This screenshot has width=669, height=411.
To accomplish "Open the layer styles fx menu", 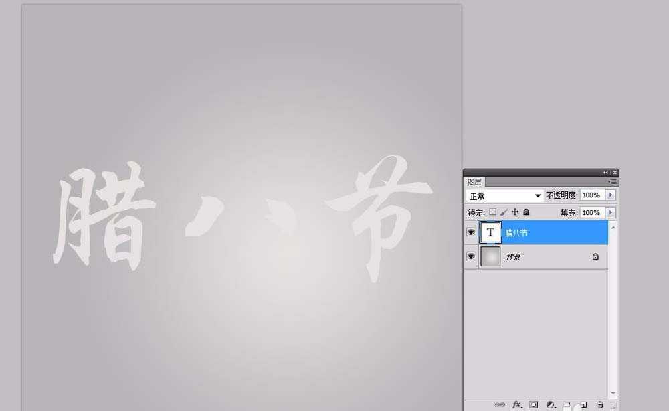I will [x=516, y=405].
